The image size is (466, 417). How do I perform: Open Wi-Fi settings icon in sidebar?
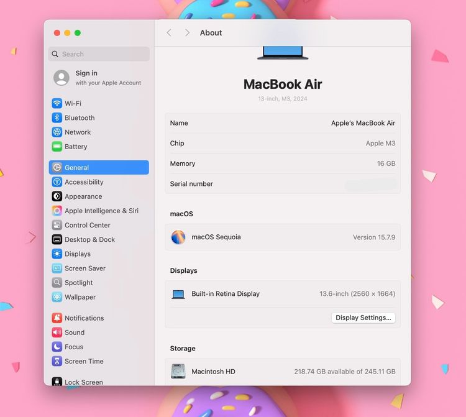click(57, 103)
